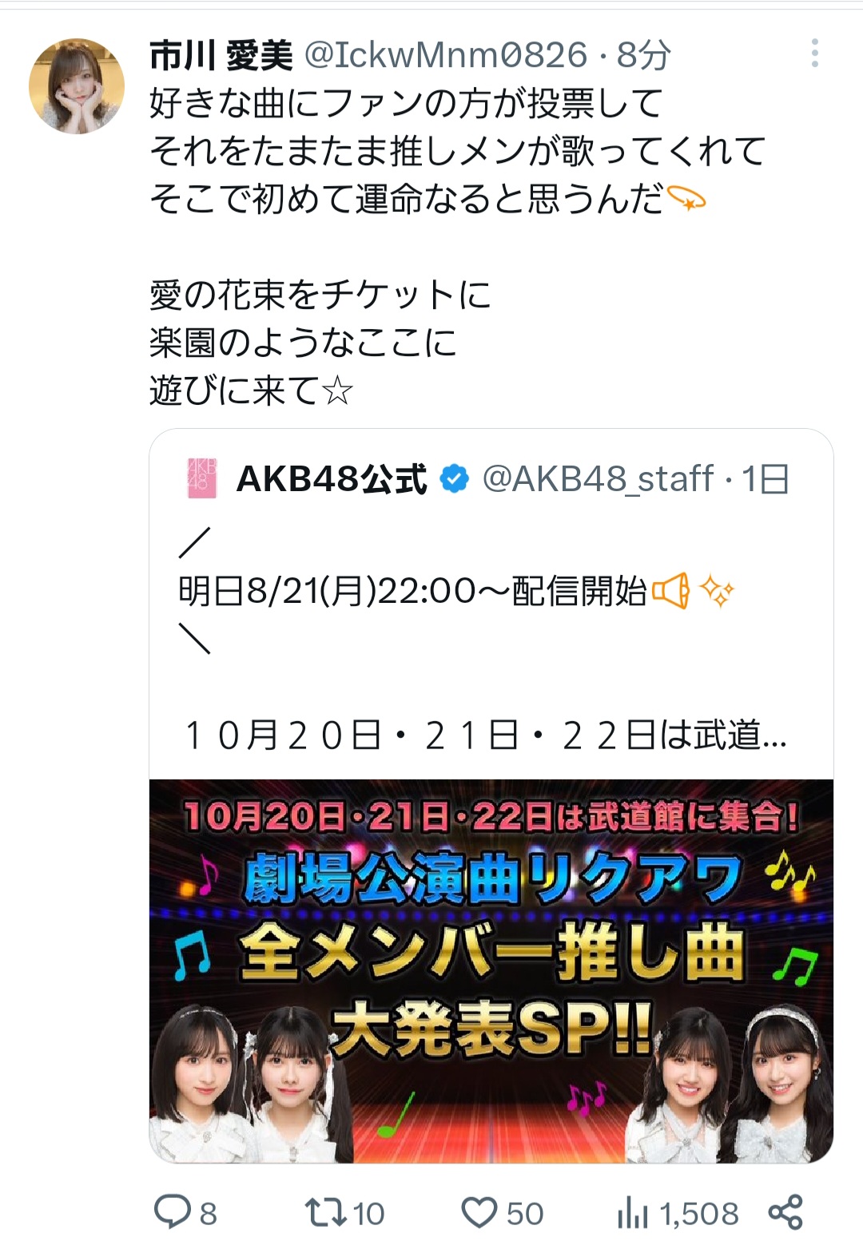Click the blue verified badge
This screenshot has width=863, height=1253.
[455, 479]
